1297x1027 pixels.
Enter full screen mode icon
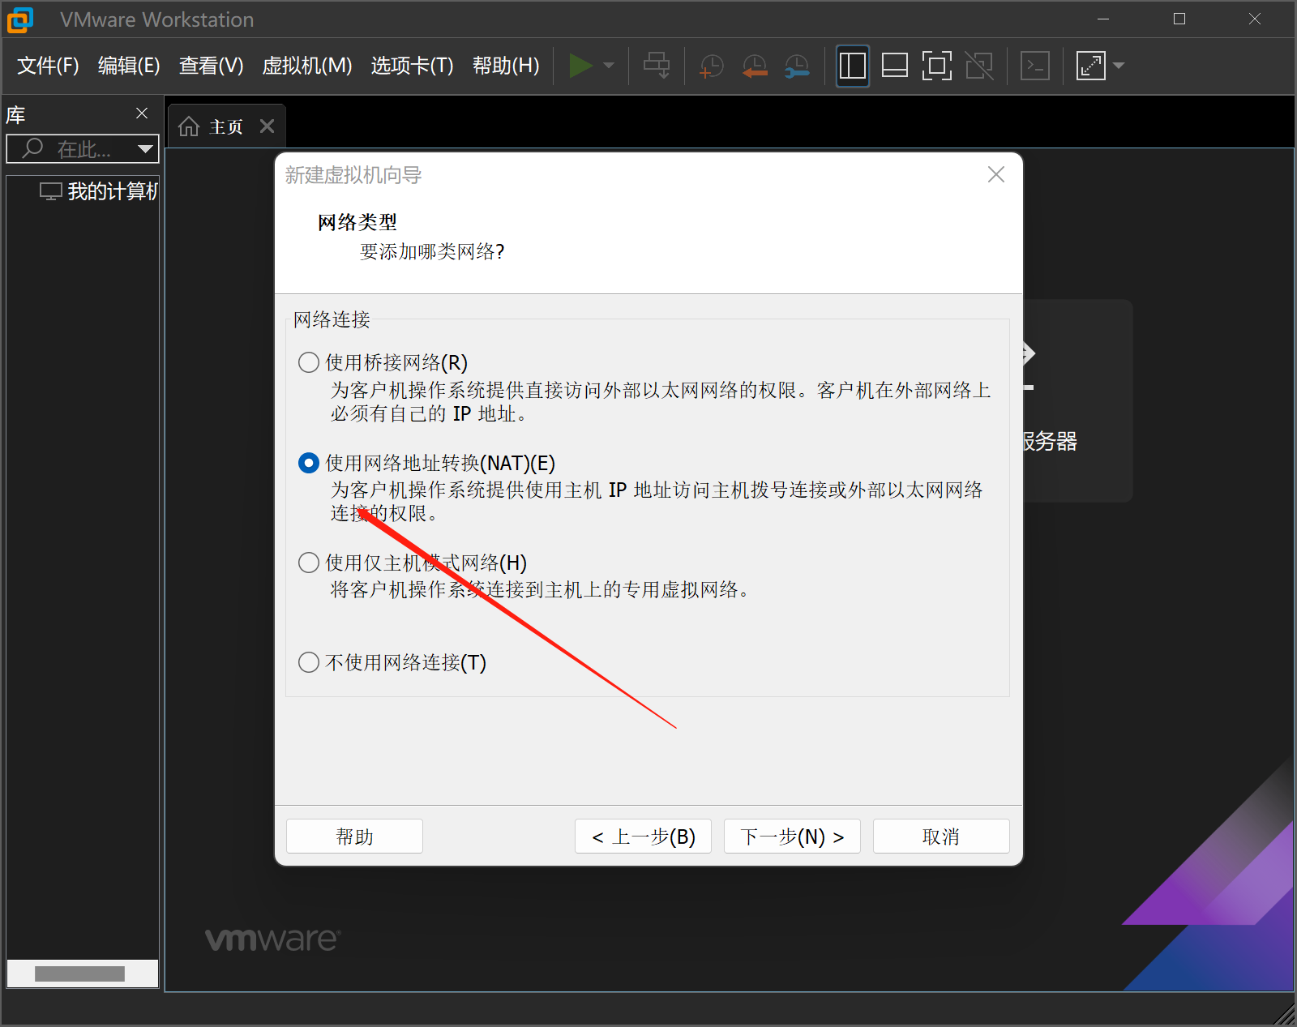click(937, 66)
